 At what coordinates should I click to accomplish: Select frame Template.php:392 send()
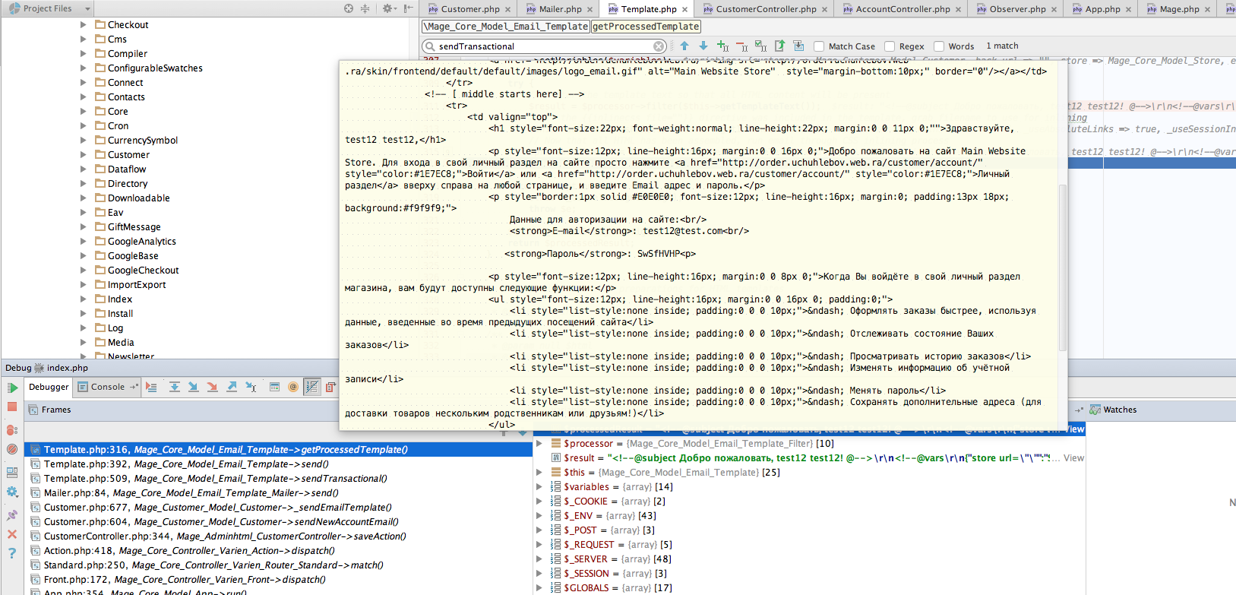click(x=280, y=464)
